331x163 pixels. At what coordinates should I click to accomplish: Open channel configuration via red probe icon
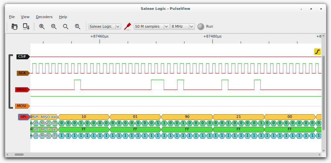point(128,27)
